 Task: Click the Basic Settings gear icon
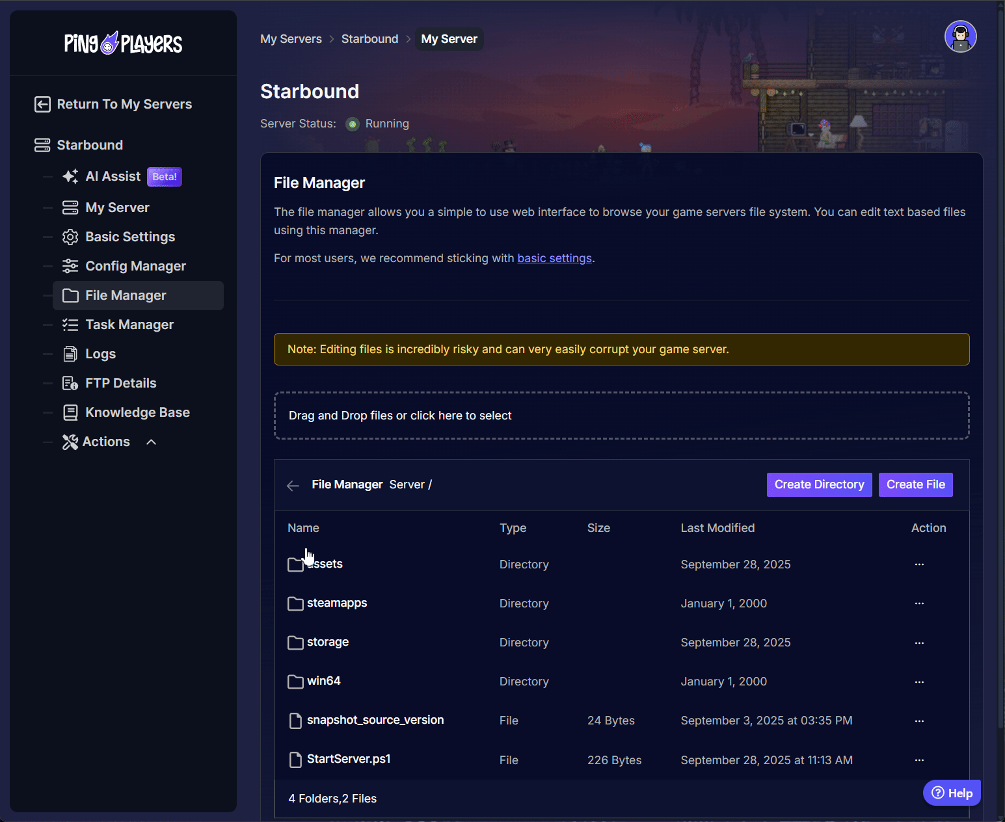(x=70, y=237)
